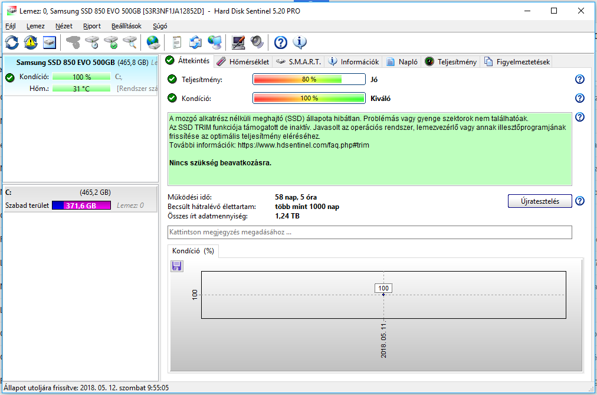Open the Figyelmeztetések tab
This screenshot has width=597, height=395.
517,62
